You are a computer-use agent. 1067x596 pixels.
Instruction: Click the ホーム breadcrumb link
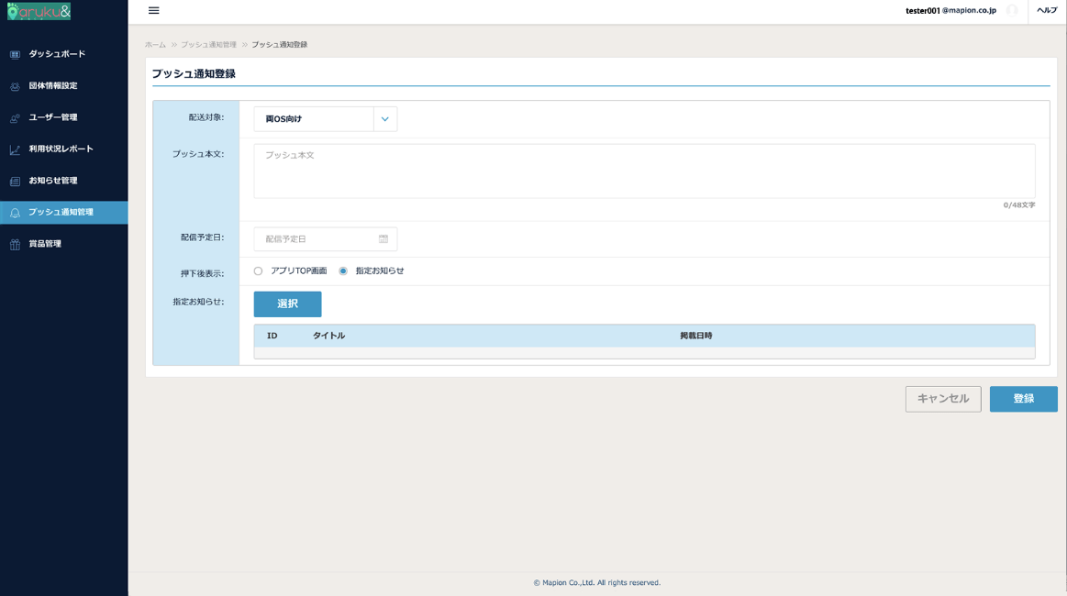[155, 45]
